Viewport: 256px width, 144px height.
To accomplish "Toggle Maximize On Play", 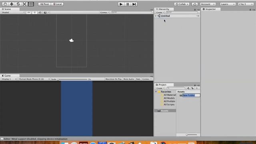I will tap(114, 79).
